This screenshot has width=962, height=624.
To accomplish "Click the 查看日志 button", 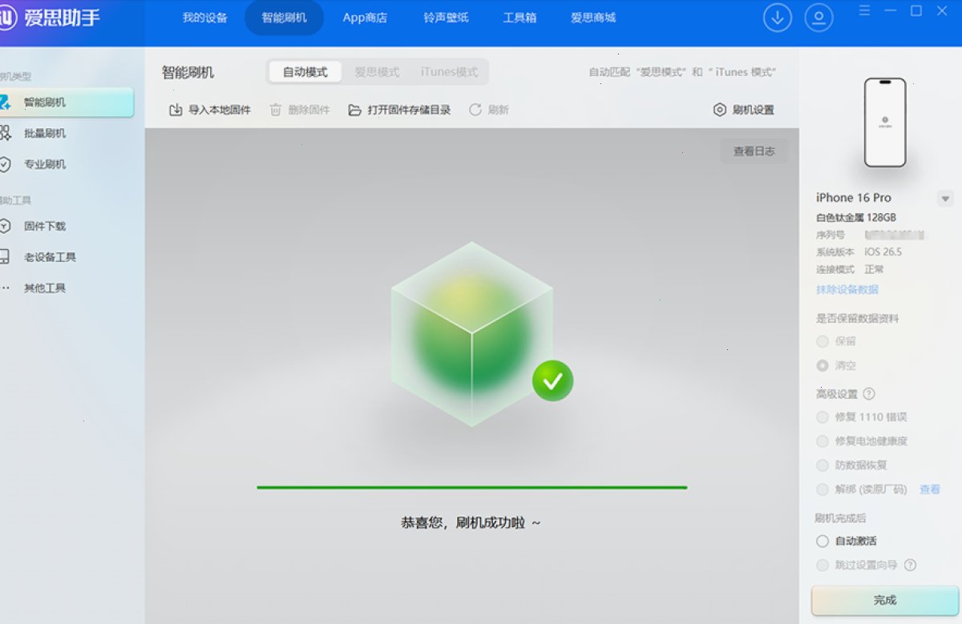I will click(x=754, y=151).
